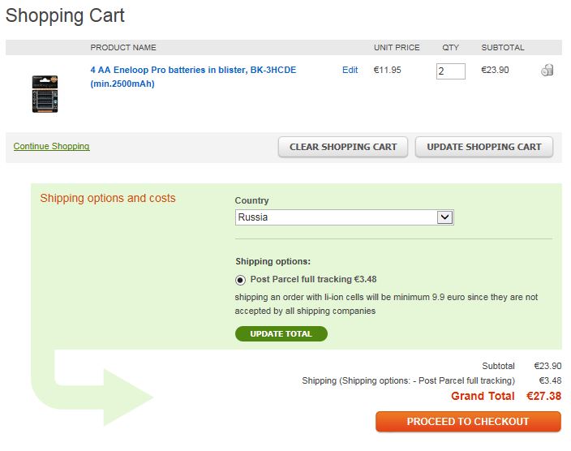Click the Shopping Cart page heading

[x=66, y=16]
